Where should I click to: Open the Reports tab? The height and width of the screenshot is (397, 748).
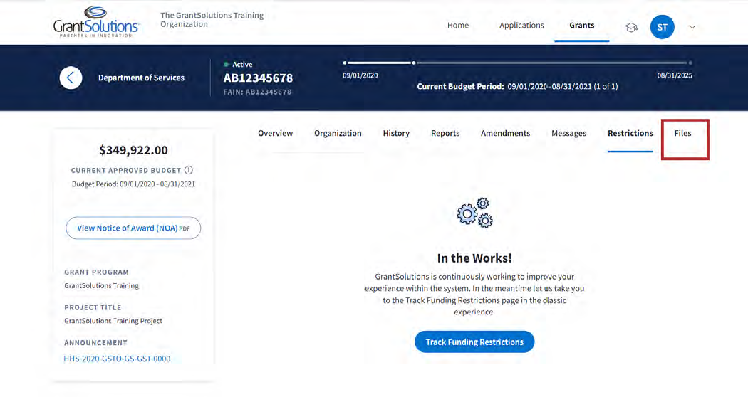(445, 134)
